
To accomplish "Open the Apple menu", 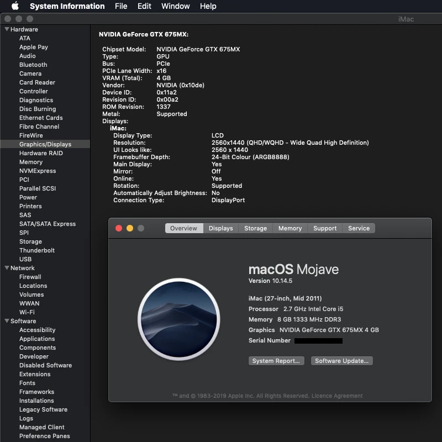I will pyautogui.click(x=15, y=6).
